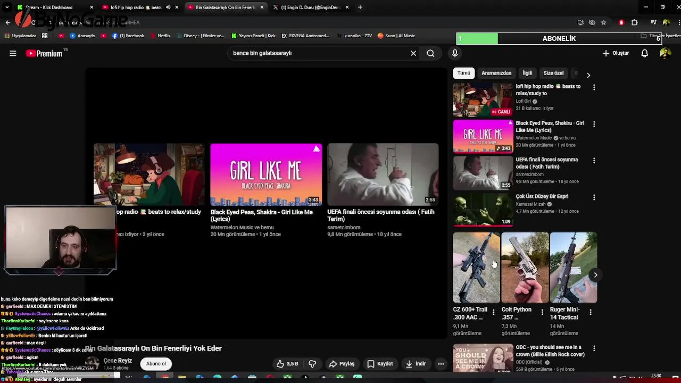Click the YouTube Premium logo
681x383 pixels.
(x=44, y=53)
